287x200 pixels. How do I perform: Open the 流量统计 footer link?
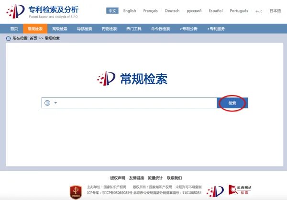(155, 178)
